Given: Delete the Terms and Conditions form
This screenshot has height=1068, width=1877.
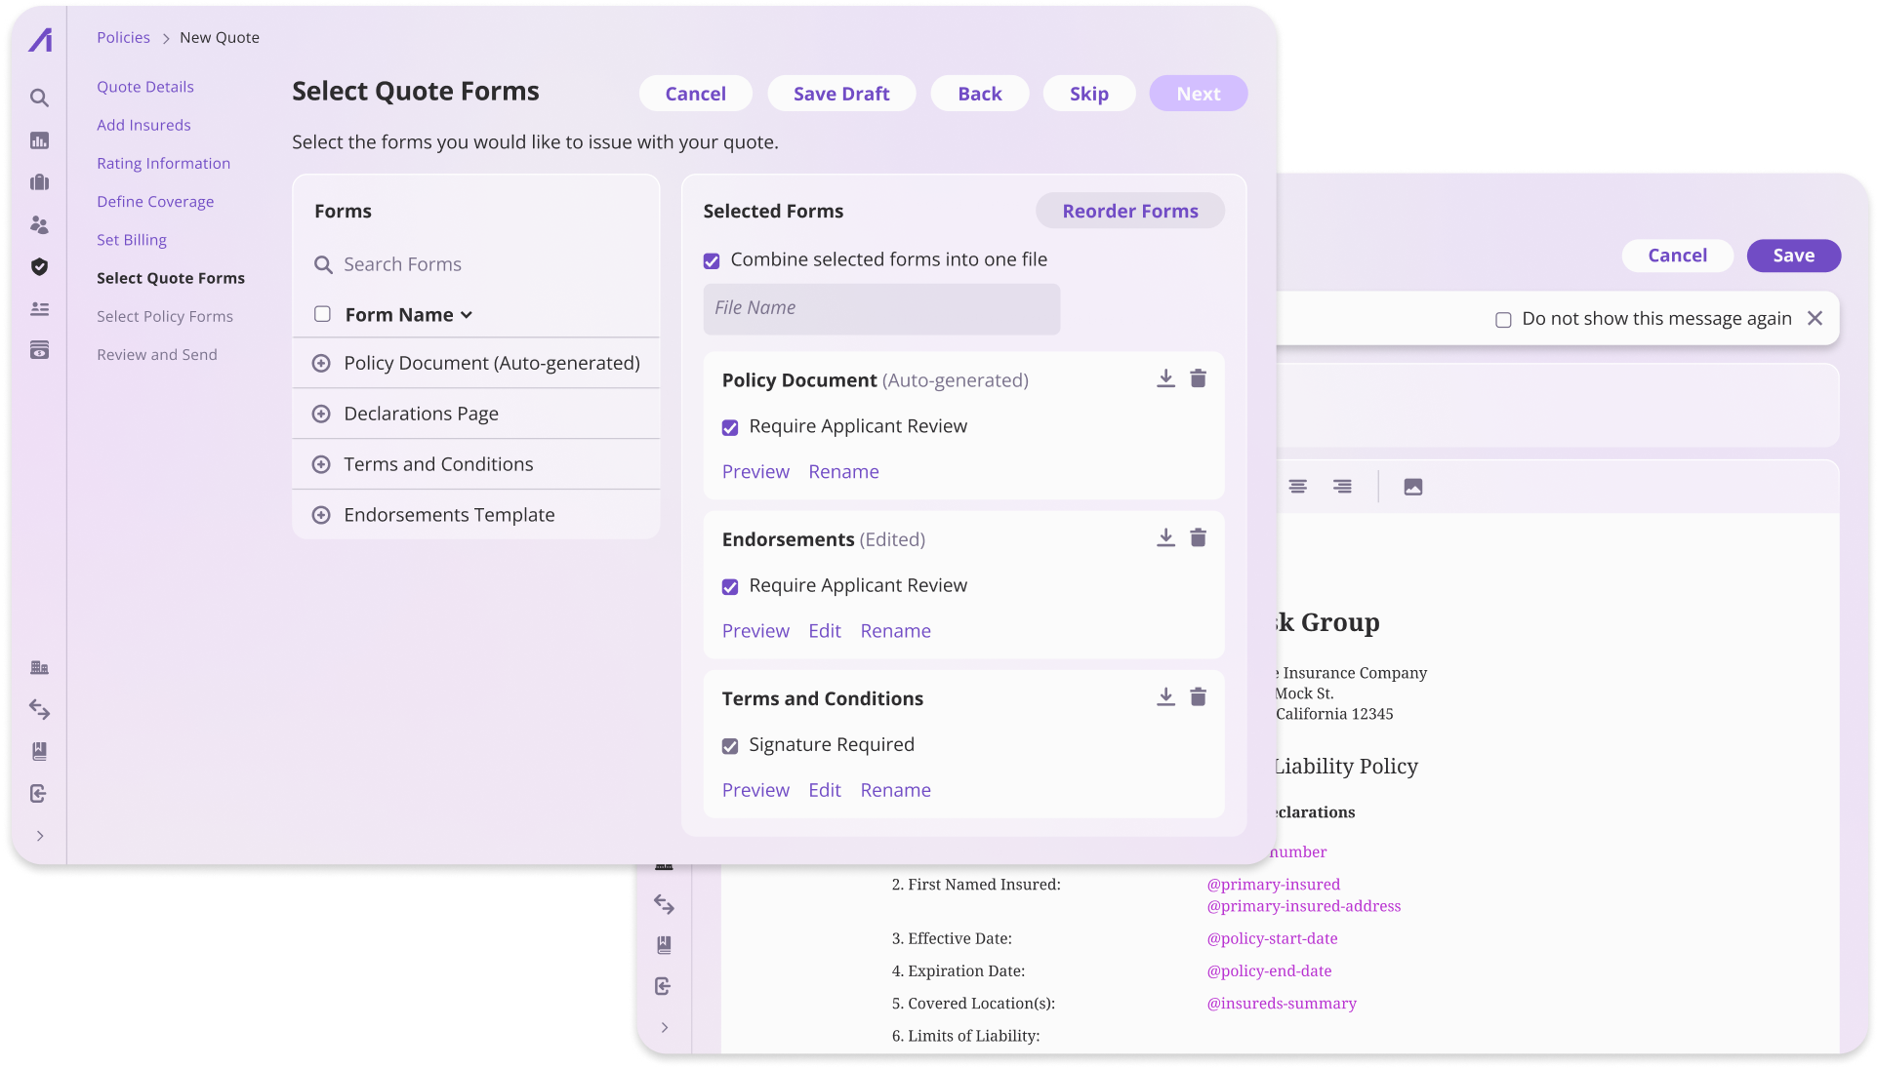Looking at the screenshot, I should click(1198, 697).
